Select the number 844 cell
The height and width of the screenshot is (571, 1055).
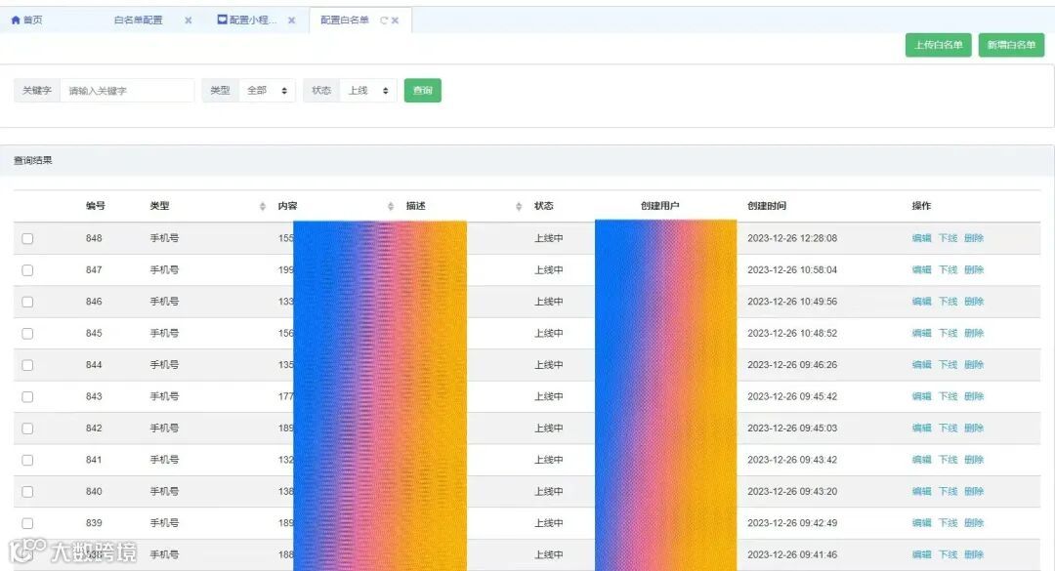[x=94, y=364]
